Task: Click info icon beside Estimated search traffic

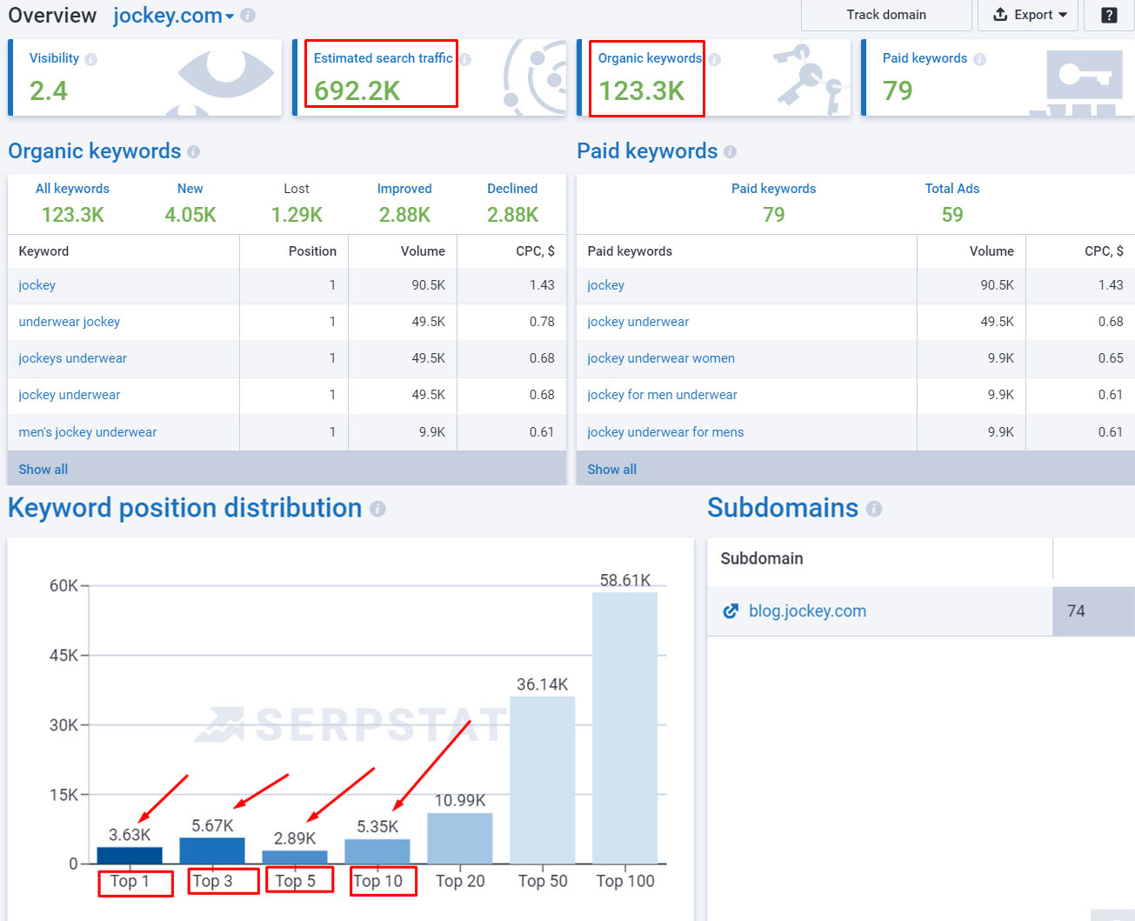Action: click(x=465, y=59)
